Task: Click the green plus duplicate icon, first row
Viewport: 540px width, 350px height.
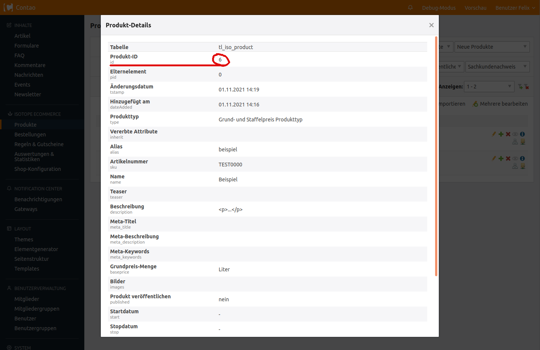Action: click(x=501, y=134)
